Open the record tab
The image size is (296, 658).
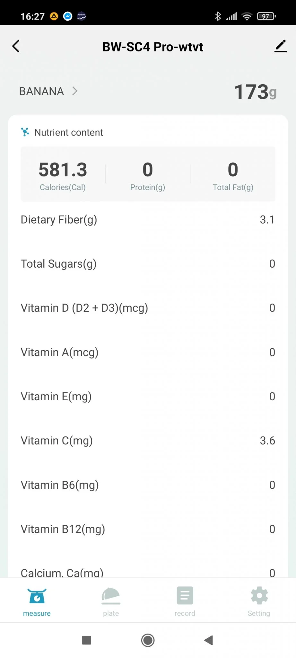(x=185, y=601)
